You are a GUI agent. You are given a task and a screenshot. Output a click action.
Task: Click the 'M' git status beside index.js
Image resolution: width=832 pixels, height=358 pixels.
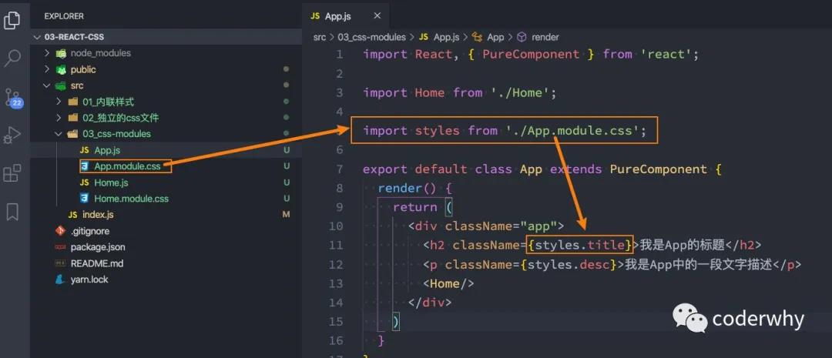pos(286,215)
